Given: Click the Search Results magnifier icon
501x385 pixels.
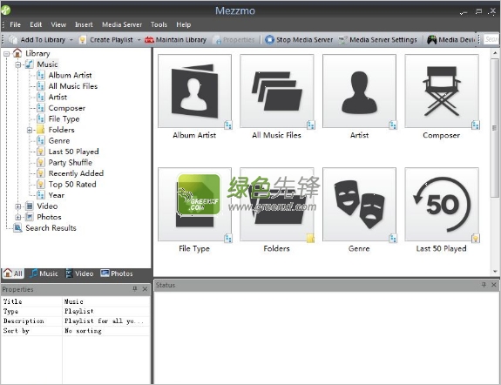Looking at the screenshot, I should [17, 228].
